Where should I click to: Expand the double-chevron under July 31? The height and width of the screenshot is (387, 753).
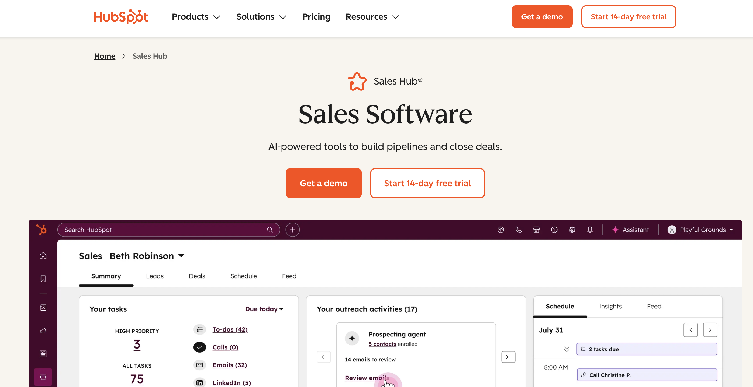567,349
